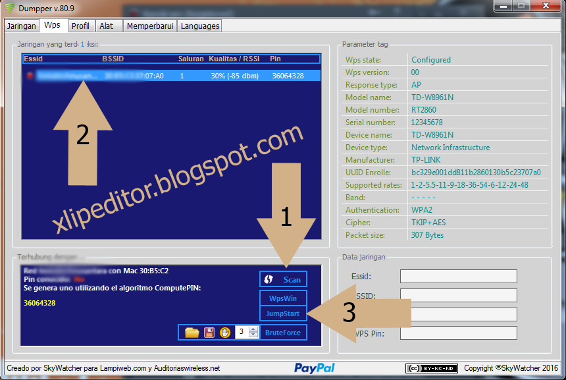
Task: Open the Languages tab
Action: tap(200, 26)
